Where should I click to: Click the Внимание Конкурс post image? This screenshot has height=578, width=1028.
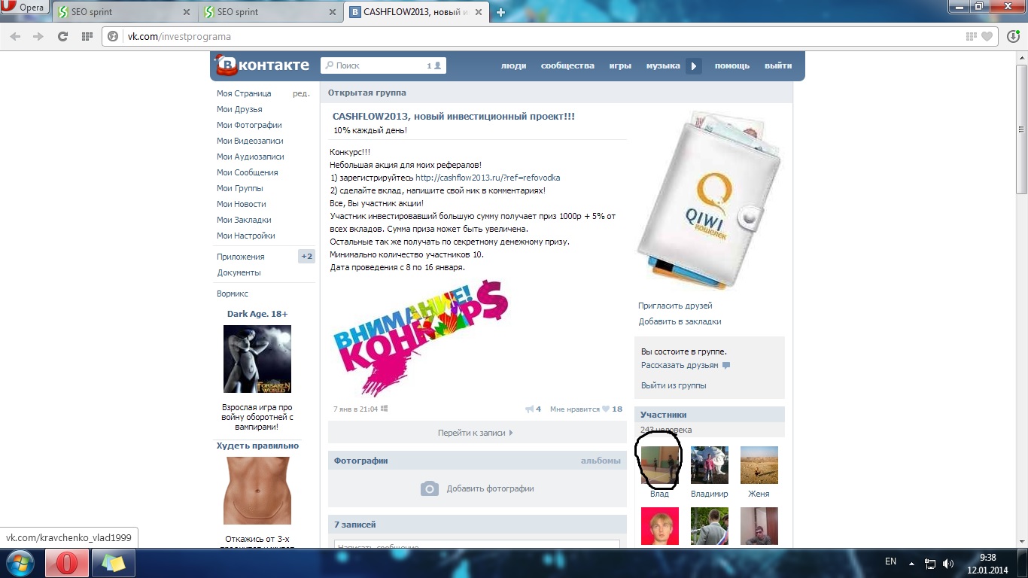coord(420,339)
